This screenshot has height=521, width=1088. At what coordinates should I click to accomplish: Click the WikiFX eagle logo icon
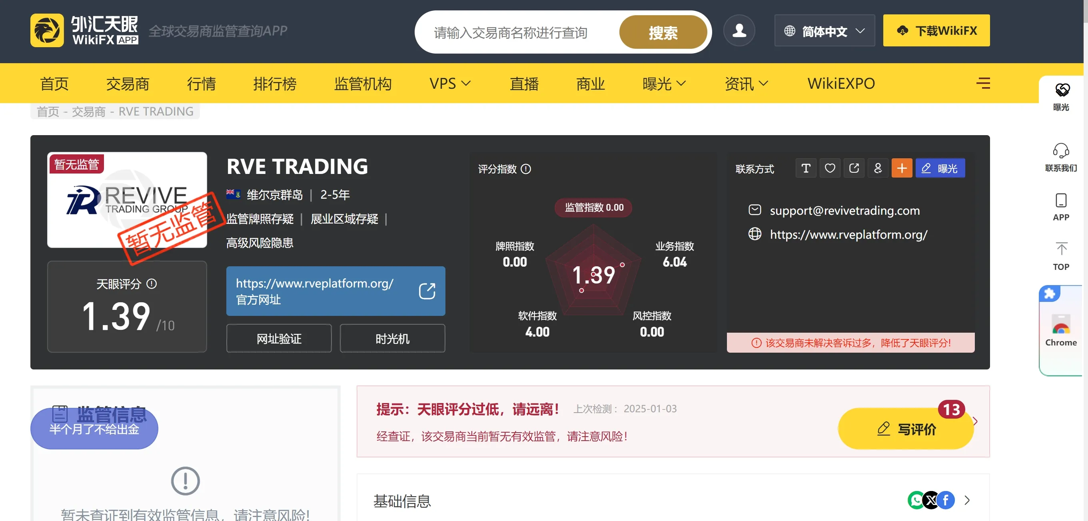[x=47, y=30]
